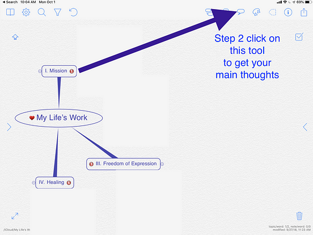This screenshot has width=313, height=235.
Task: Tap the undo arrow
Action: [x=73, y=12]
